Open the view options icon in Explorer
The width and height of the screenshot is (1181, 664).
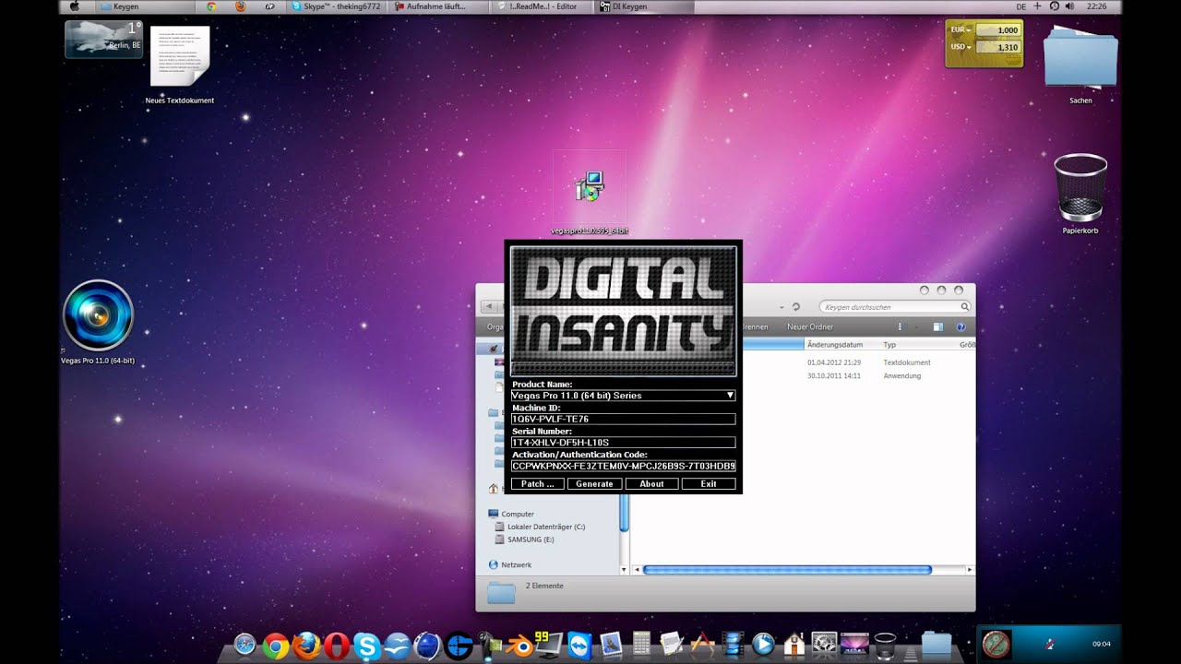tap(900, 326)
